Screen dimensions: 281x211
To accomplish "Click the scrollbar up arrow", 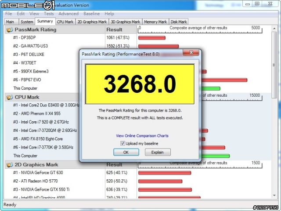I will pyautogui.click(x=274, y=29).
